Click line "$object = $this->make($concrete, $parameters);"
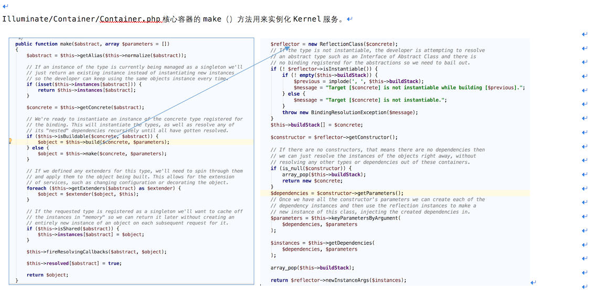 102,153
